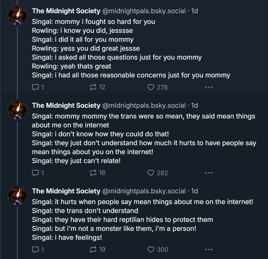Open The Midnight Society avatar on first post

click(17, 16)
